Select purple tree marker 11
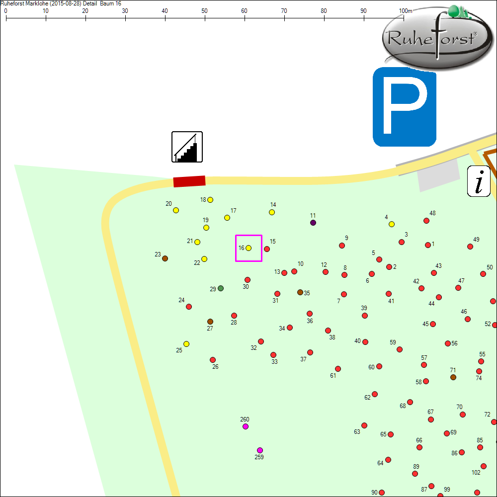Viewport: 497px width, 497px height. 313,223
